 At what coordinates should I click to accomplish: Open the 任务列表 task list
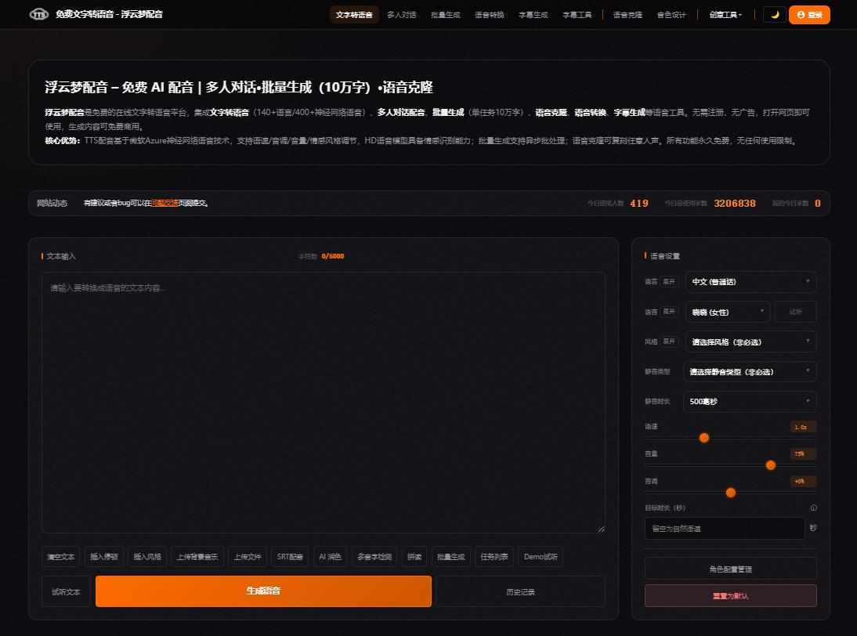(494, 557)
